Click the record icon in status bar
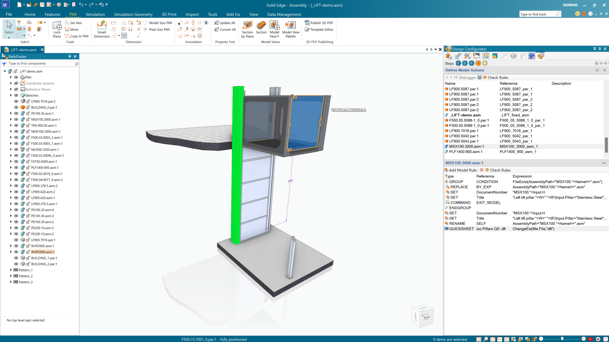Image resolution: width=609 pixels, height=342 pixels. pos(598,339)
